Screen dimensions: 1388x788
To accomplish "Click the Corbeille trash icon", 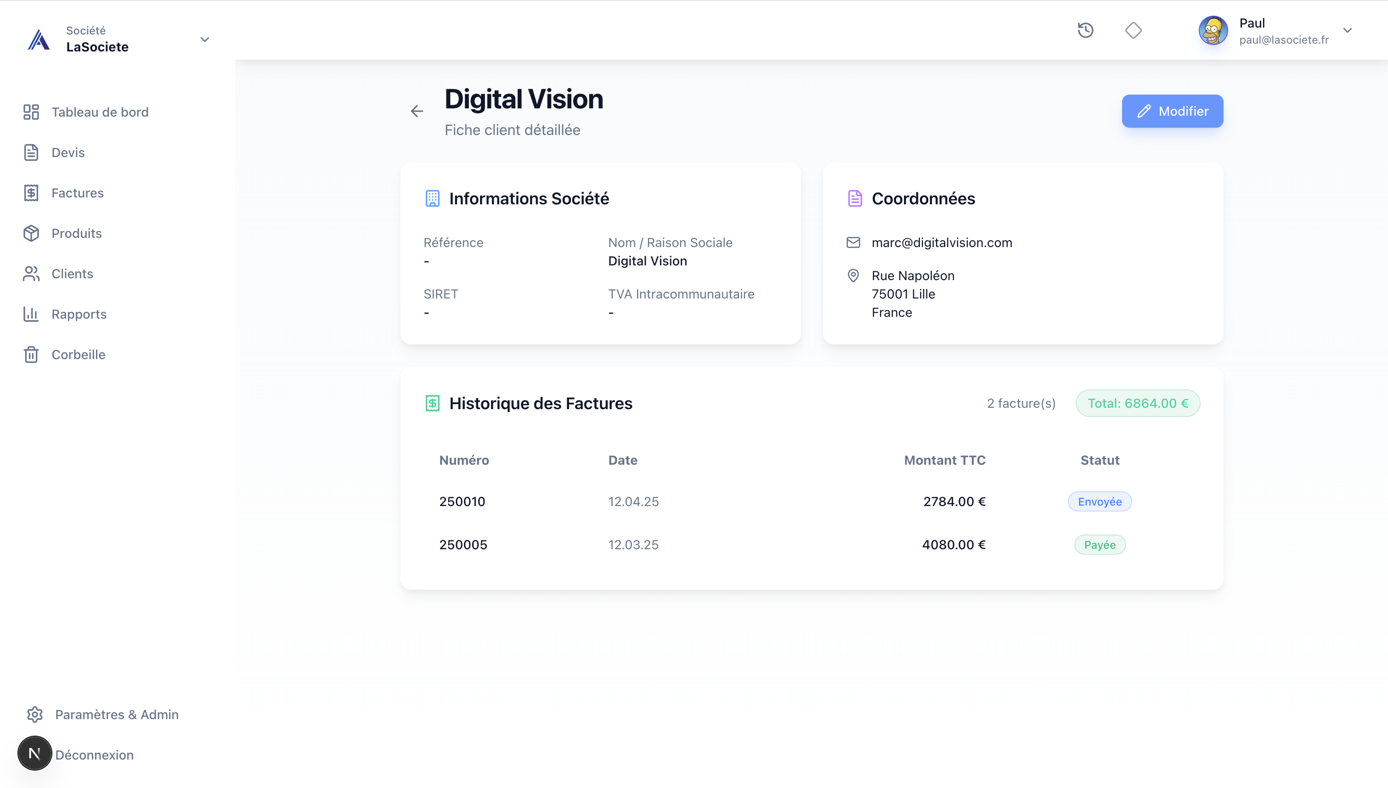I will point(31,355).
